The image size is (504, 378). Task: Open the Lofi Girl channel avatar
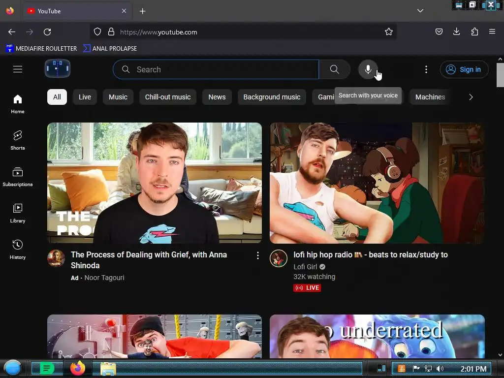pos(279,258)
